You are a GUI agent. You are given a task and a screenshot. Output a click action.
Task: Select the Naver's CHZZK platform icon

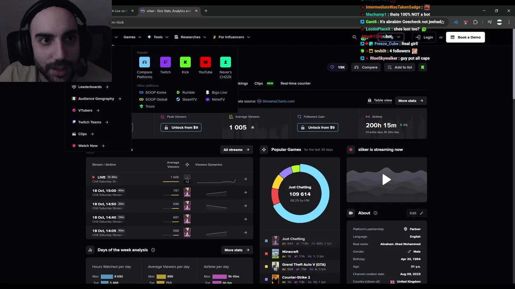tap(225, 62)
